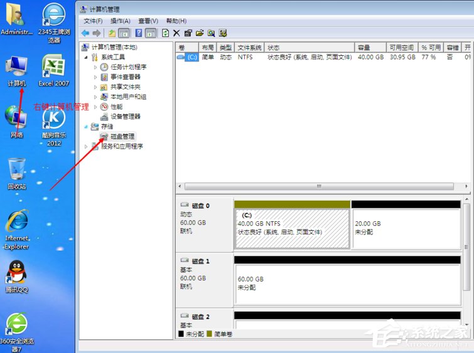Select the 网络 desktop icon
Screen dimensions: 474x353
tap(16, 122)
